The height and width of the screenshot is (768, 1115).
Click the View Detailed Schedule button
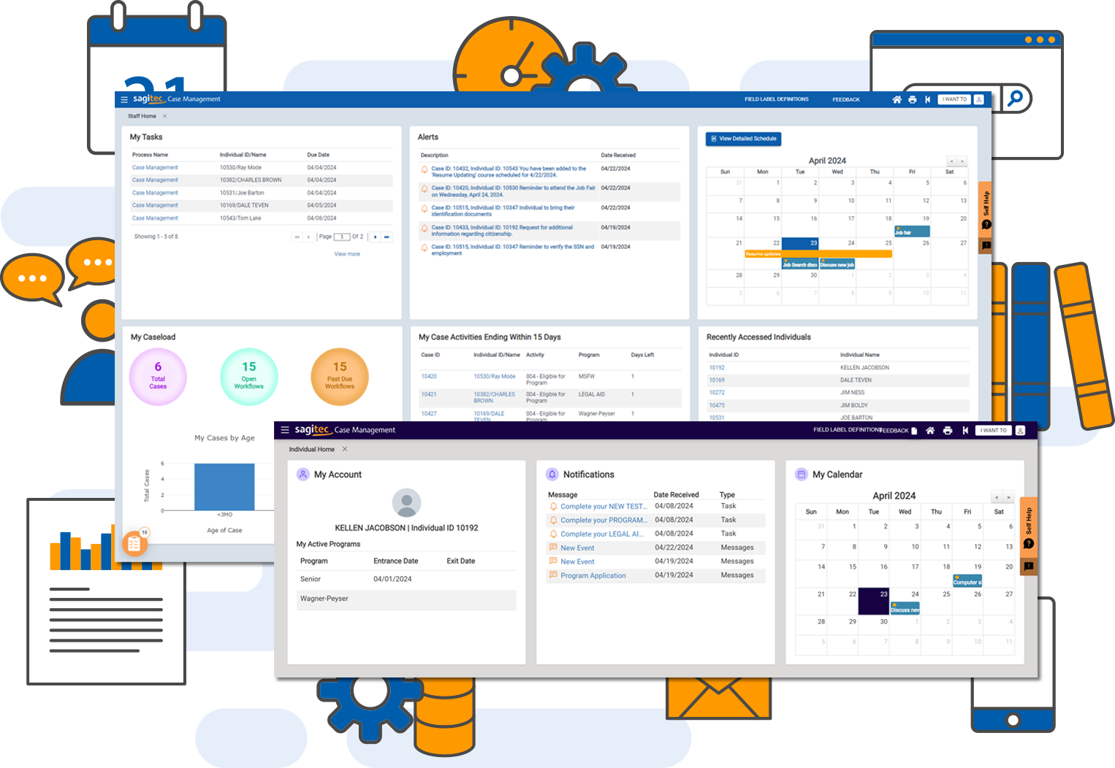pyautogui.click(x=743, y=139)
